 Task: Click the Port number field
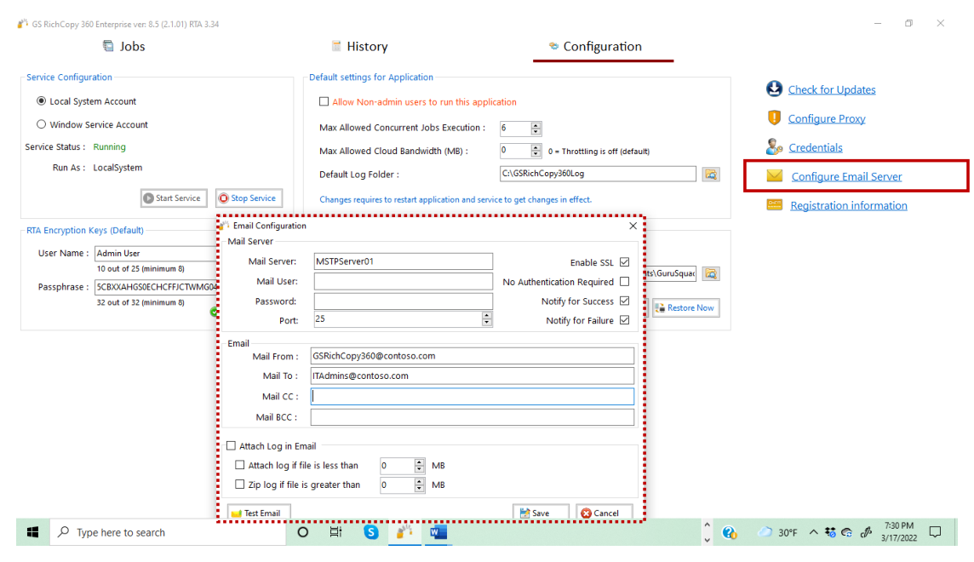[398, 319]
